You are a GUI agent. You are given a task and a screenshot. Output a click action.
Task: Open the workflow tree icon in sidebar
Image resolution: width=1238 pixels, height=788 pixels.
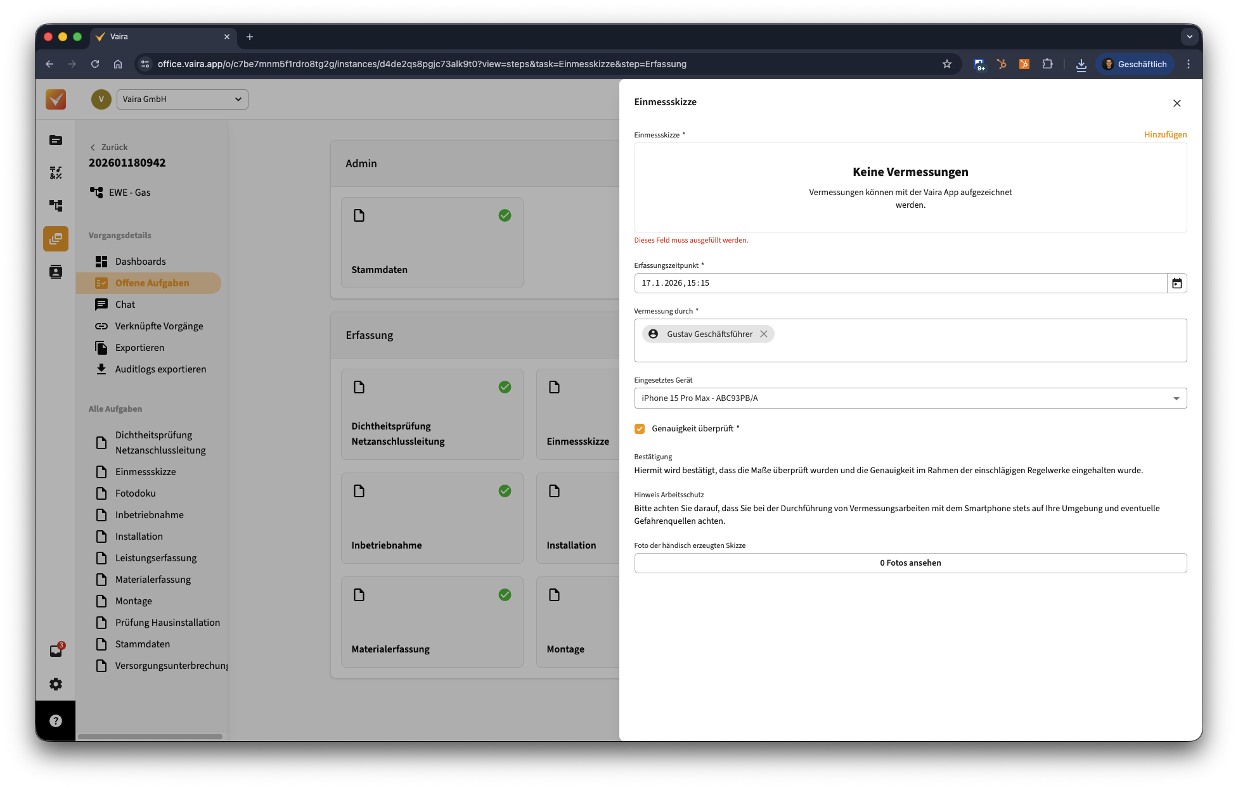point(56,206)
